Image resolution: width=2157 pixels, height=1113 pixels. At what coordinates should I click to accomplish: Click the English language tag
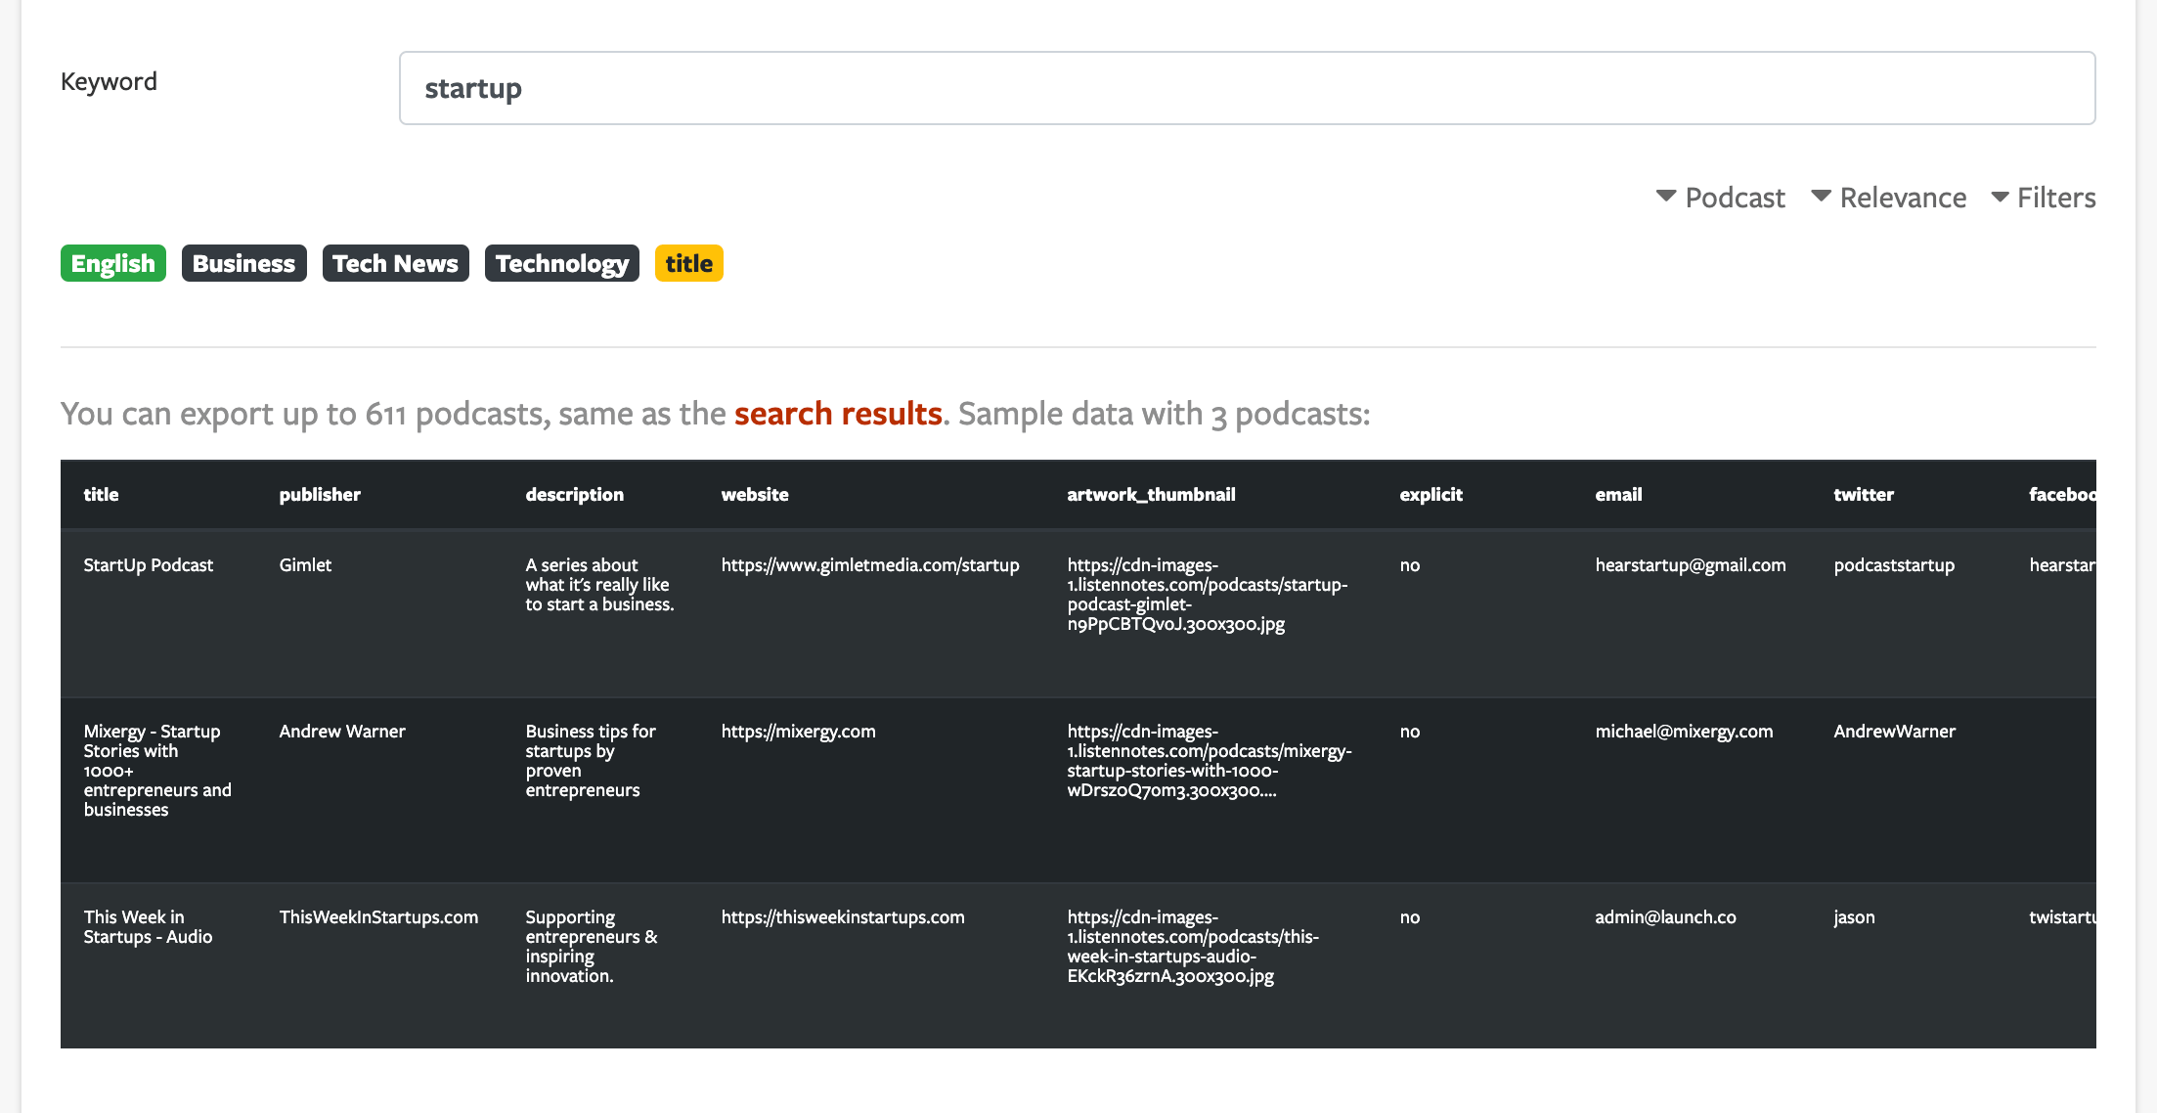click(113, 263)
